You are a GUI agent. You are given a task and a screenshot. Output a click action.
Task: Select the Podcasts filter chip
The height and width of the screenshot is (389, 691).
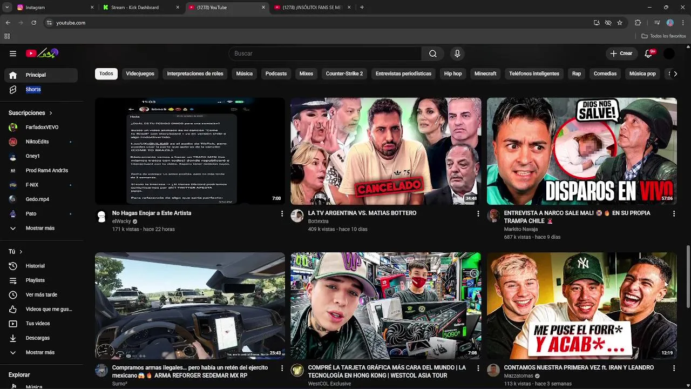(276, 73)
